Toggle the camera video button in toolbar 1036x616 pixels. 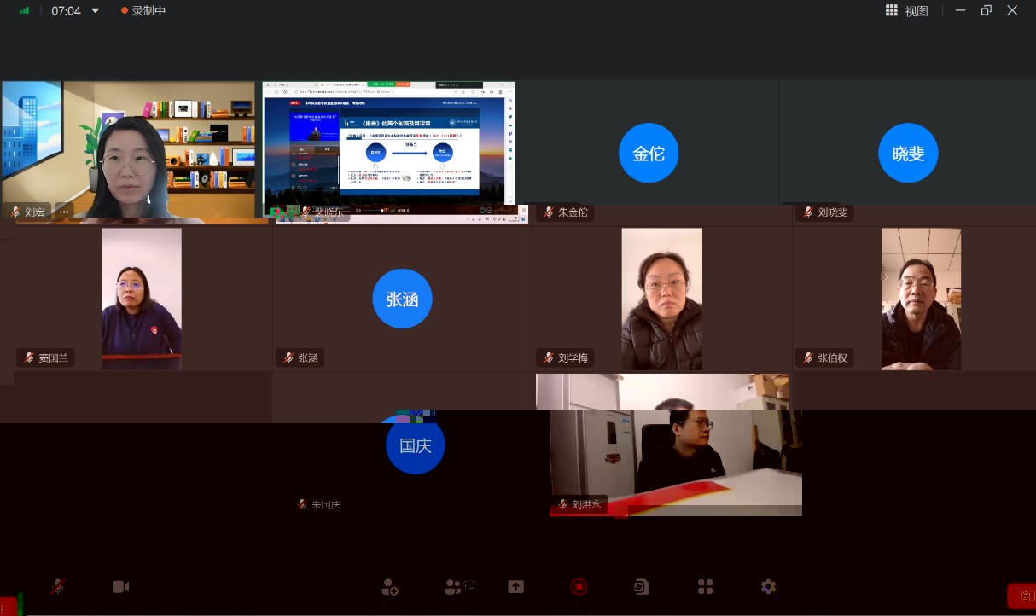pos(121,587)
